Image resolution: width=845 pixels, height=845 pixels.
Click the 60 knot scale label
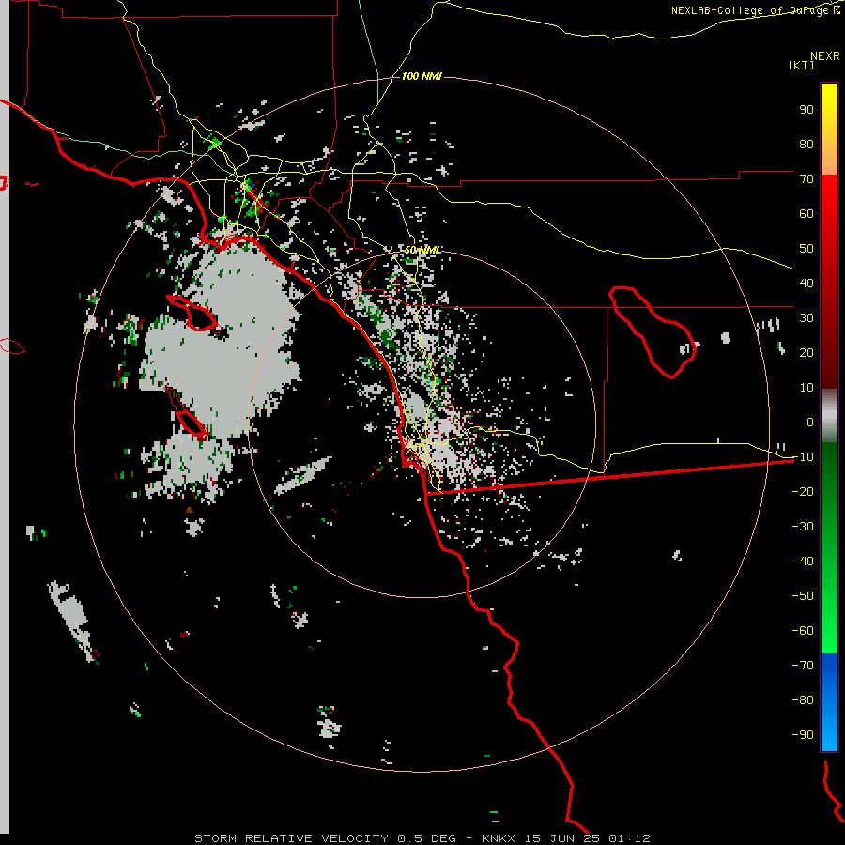pyautogui.click(x=807, y=213)
